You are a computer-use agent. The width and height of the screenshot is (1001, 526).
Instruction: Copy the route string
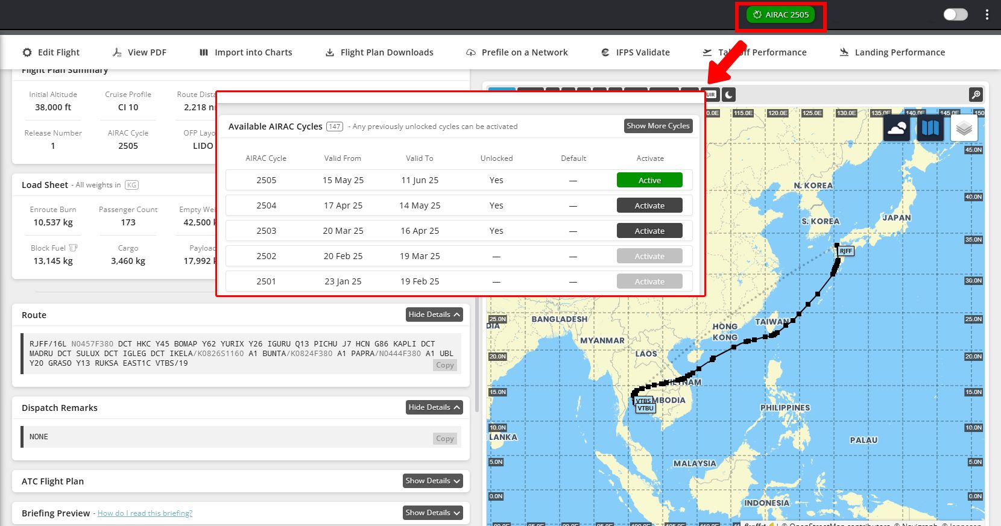click(445, 365)
